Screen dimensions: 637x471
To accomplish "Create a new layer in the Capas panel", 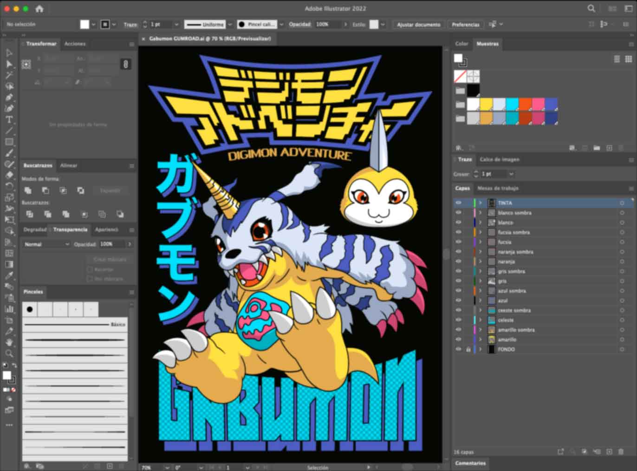I will (x=609, y=451).
